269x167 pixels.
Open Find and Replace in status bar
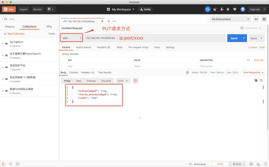click(x=10, y=164)
